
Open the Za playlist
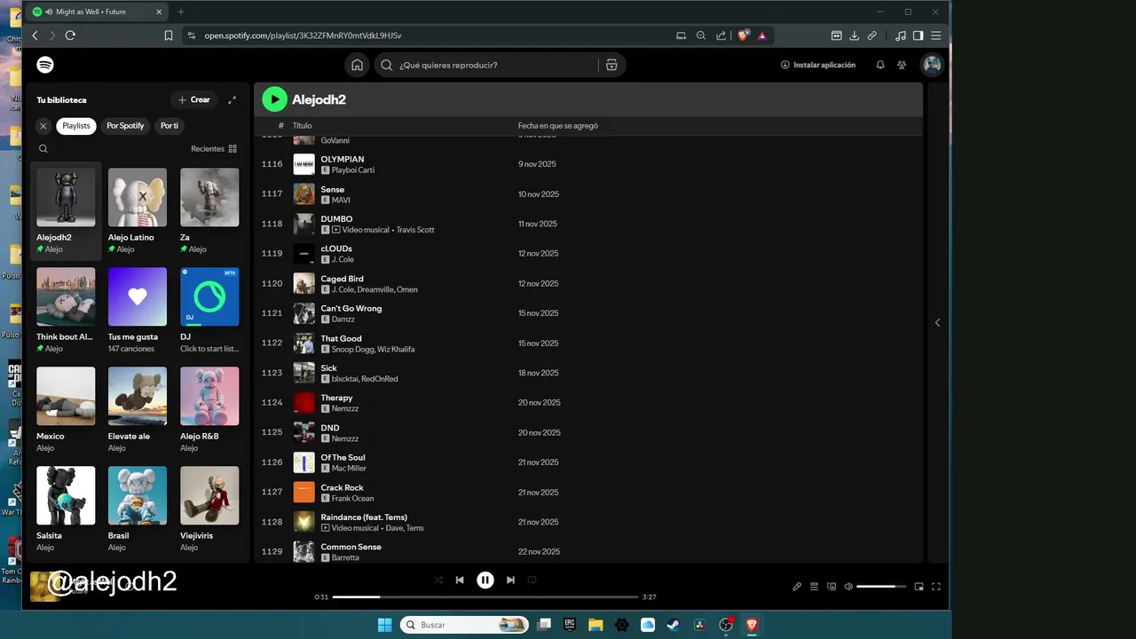click(209, 211)
